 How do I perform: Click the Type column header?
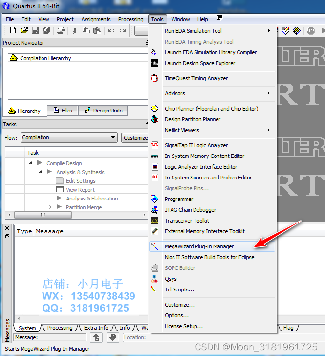tap(24, 231)
